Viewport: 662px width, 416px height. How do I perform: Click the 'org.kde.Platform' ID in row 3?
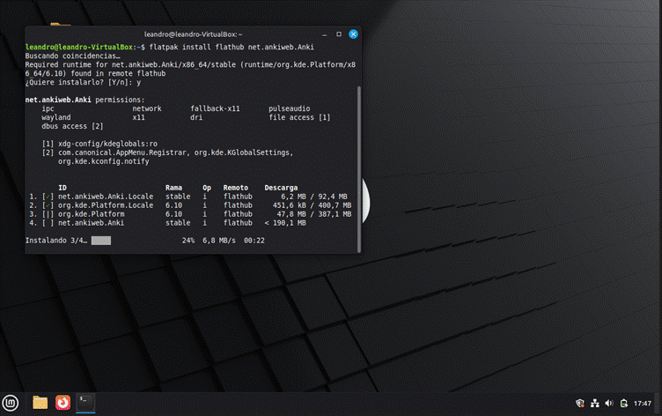point(92,214)
